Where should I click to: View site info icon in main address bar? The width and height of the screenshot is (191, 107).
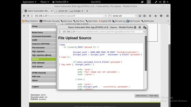coord(32,16)
